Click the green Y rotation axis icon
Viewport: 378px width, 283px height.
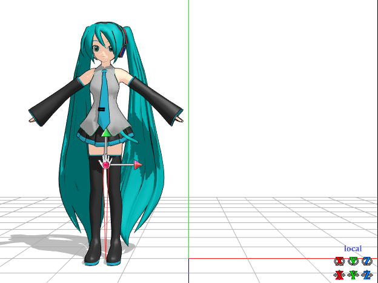353,261
